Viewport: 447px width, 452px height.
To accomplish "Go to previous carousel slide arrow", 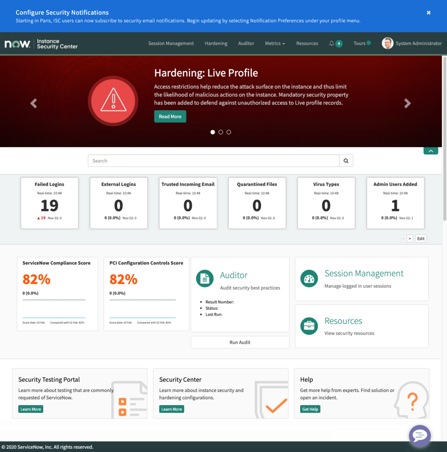I will click(33, 103).
